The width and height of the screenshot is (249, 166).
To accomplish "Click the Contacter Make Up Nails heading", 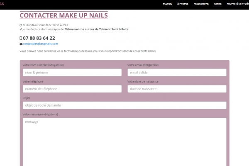I will pos(63,15).
